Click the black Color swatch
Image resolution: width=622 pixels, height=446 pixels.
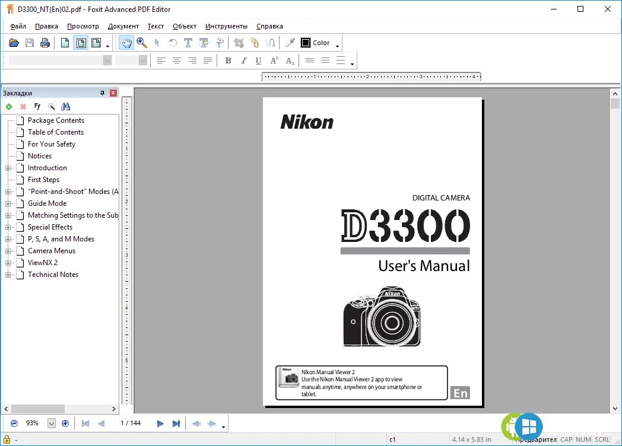[x=306, y=43]
